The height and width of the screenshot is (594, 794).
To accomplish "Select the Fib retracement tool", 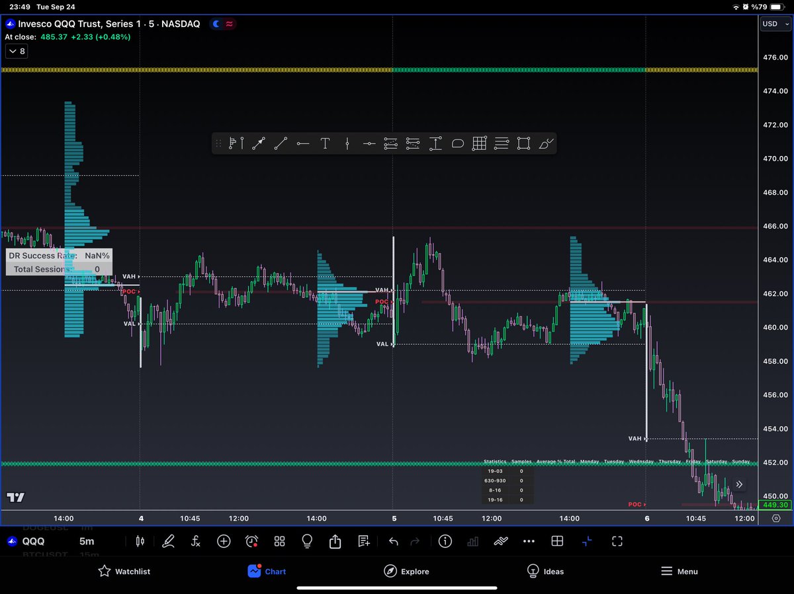I will [391, 143].
